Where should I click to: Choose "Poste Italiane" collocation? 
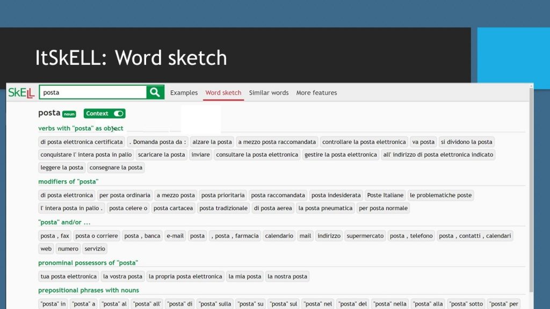(385, 195)
